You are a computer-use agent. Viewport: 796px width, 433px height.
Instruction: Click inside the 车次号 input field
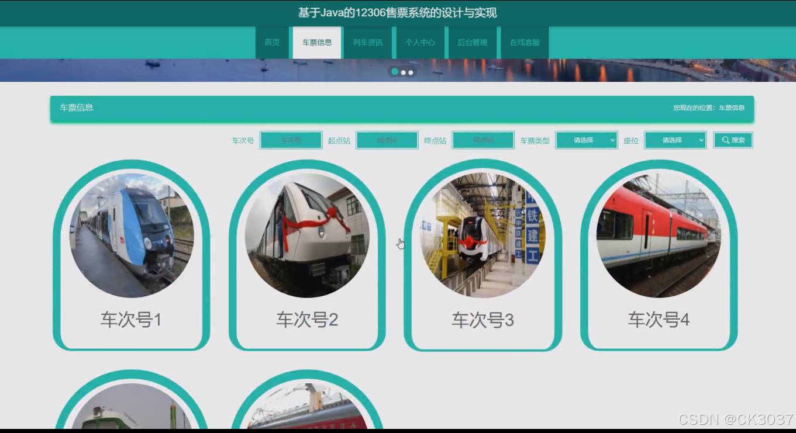291,140
